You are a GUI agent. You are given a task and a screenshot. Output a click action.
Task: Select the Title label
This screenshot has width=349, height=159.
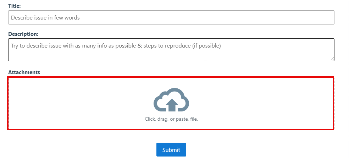(x=15, y=6)
